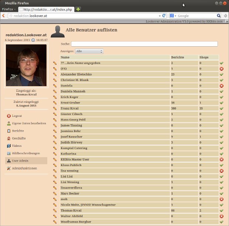Click the browser reload icon in address bar
This screenshot has width=229, height=226.
coord(164,16)
